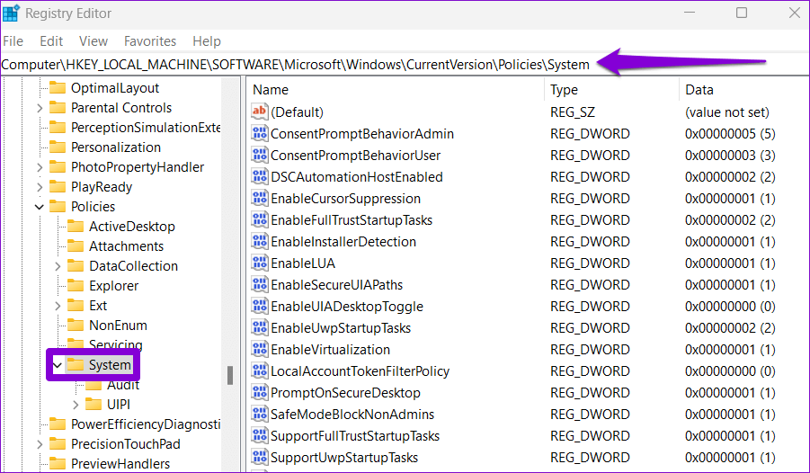
Task: Click the DWORD icon beside SafeModeBlockNonAdmins
Action: (x=259, y=414)
